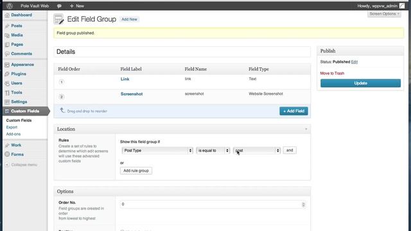Viewport: 411px width, 231px height.
Task: Click the + Add Field button
Action: (x=293, y=111)
